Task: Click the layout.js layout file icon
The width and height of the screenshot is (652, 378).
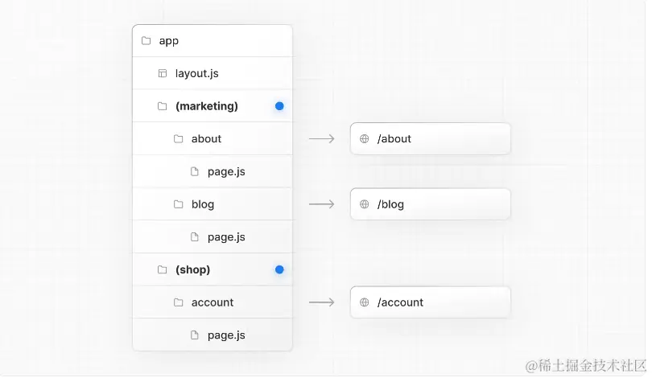Action: tap(163, 73)
